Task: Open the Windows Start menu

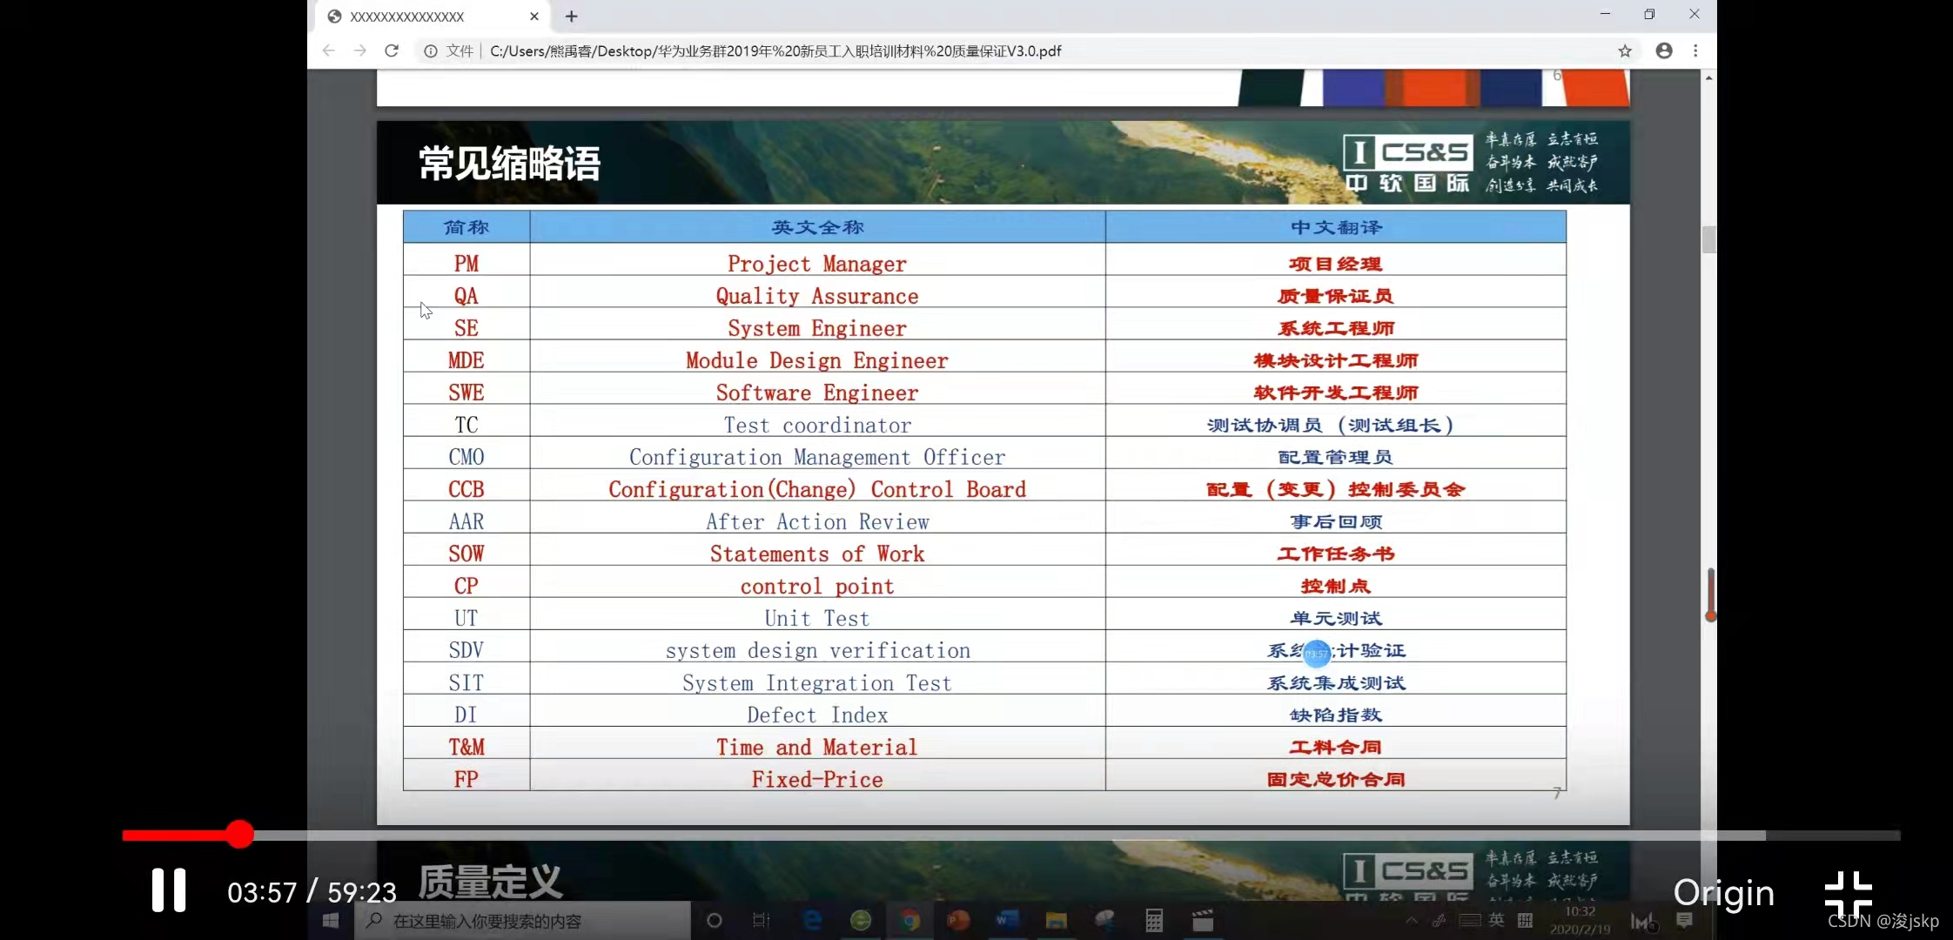Action: 331,921
